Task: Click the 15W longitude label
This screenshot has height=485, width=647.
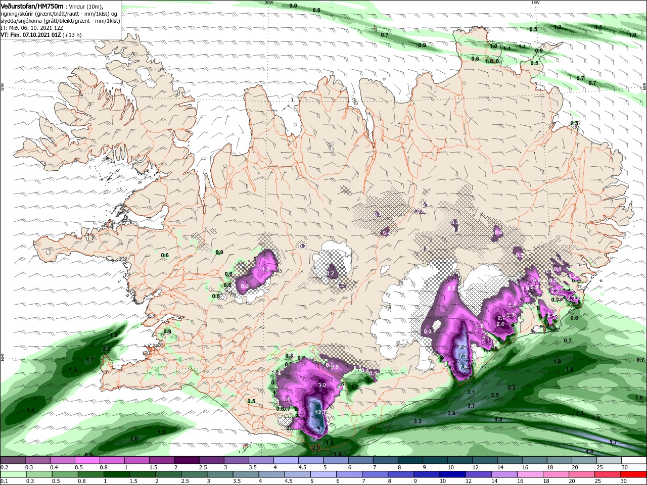Action: [535, 3]
